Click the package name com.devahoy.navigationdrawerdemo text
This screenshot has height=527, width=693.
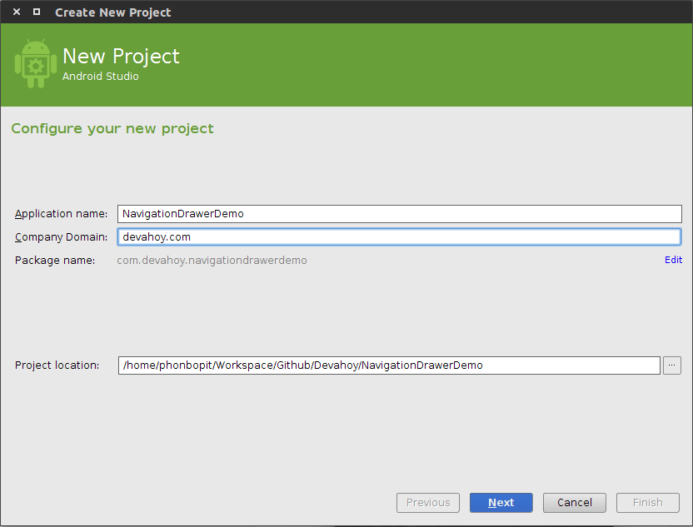tap(212, 261)
